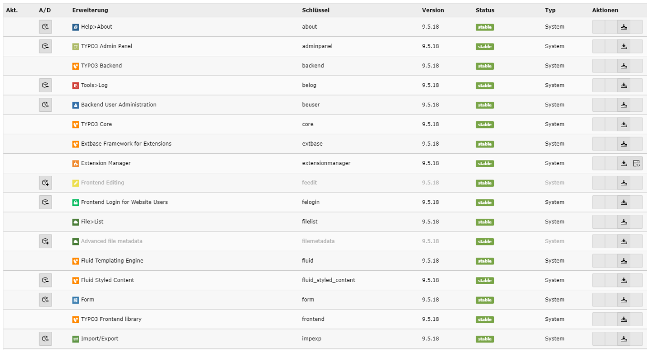Deactivate the Tools>Log extension
647x350 pixels.
coord(45,85)
